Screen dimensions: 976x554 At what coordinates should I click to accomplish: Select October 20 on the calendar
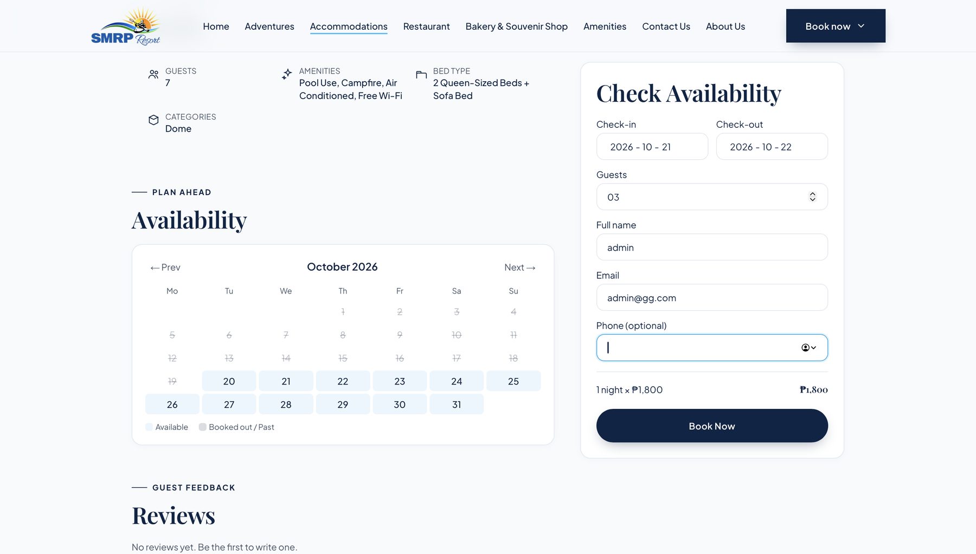coord(229,381)
